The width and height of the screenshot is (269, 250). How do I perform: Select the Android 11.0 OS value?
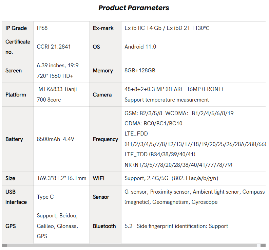tap(140, 47)
